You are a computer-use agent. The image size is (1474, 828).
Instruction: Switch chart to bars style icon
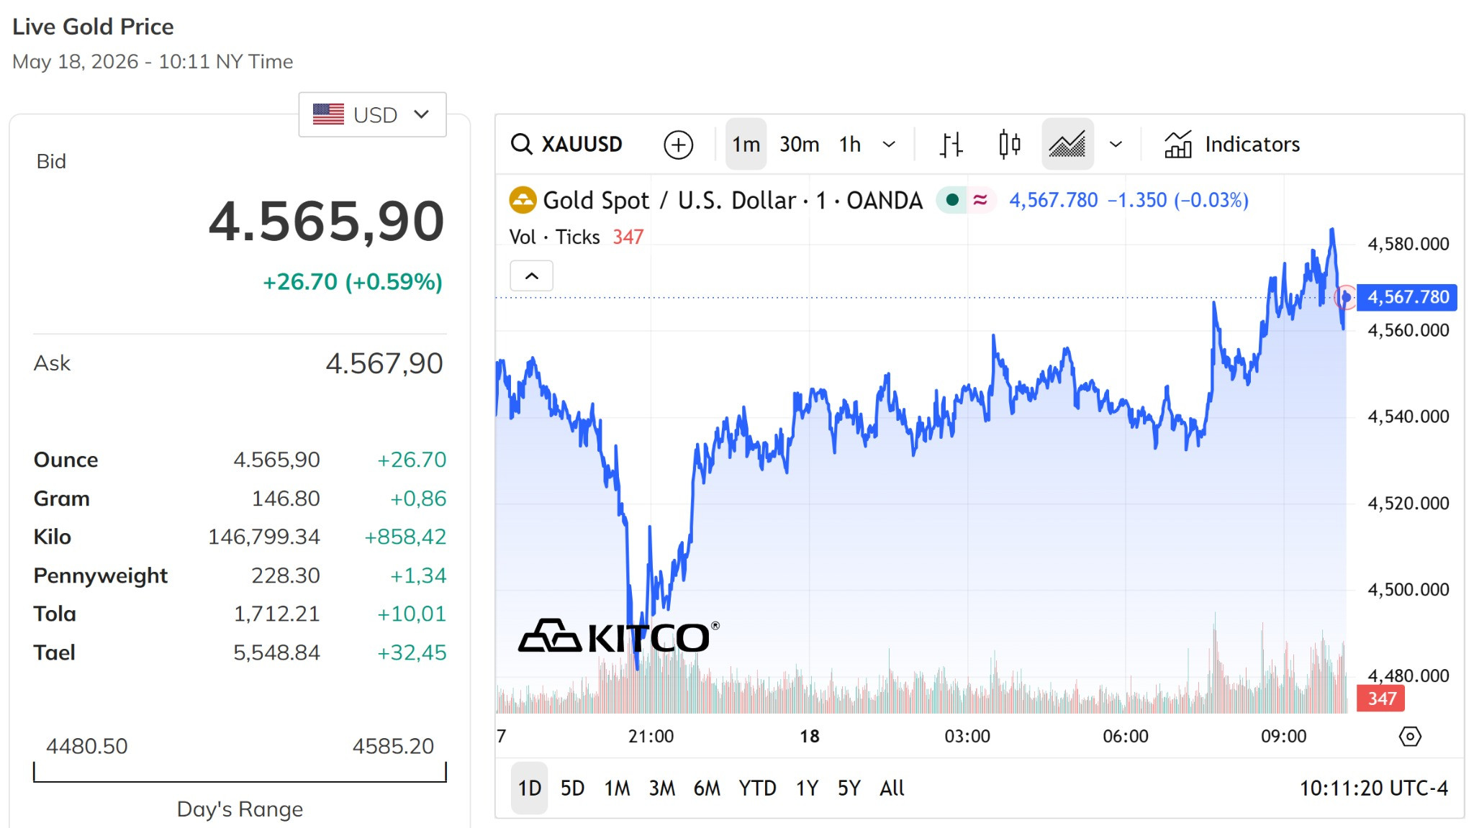[x=951, y=145]
